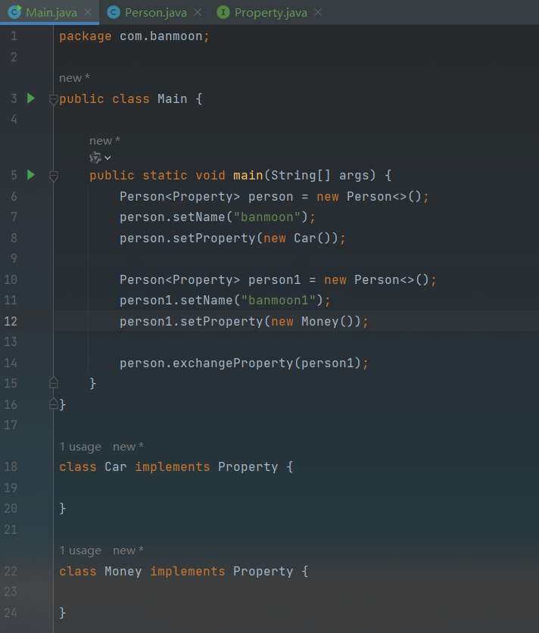Image resolution: width=539 pixels, height=633 pixels.
Task: Click 'args' parameter in main signature
Action: 354,176
